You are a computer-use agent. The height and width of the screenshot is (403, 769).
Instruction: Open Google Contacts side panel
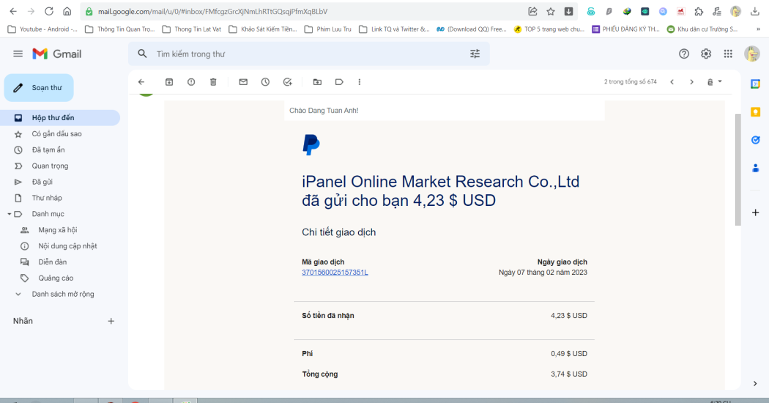pyautogui.click(x=755, y=169)
